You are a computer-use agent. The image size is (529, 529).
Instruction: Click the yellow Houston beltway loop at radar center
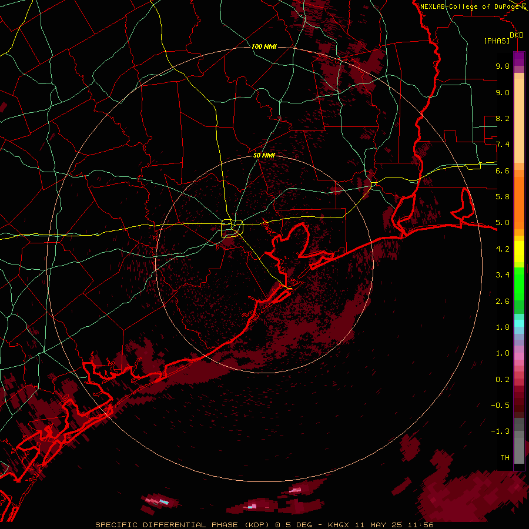coord(232,229)
